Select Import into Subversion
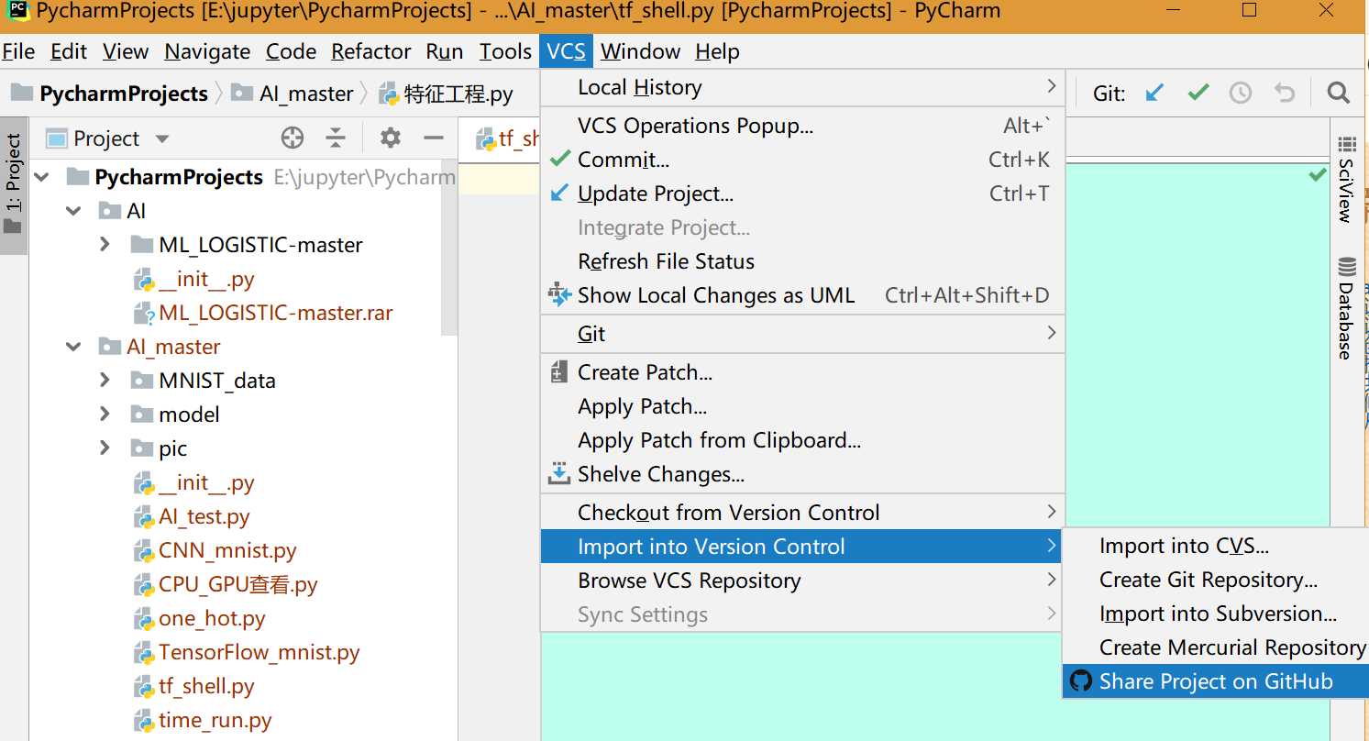 1216,614
